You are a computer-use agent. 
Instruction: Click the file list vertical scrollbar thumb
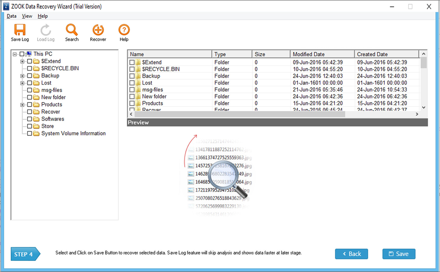(x=424, y=63)
